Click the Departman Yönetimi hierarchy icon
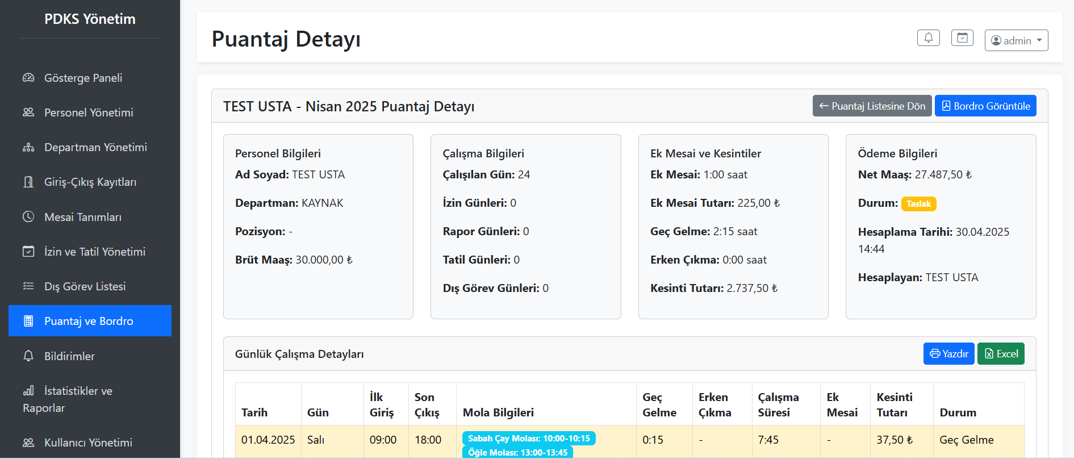The image size is (1074, 459). click(x=28, y=148)
